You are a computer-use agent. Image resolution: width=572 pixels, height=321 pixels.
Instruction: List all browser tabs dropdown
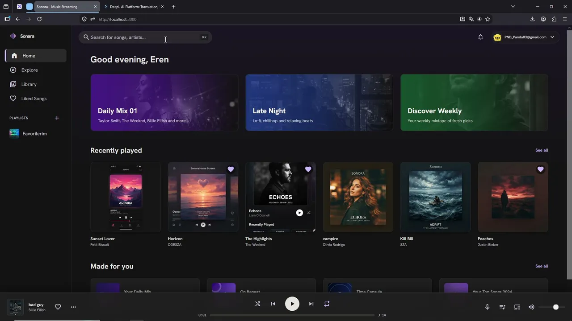(x=513, y=7)
